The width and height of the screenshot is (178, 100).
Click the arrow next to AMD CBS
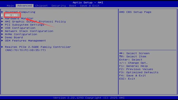pos(2,15)
